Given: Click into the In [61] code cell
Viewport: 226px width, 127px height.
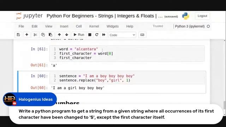Looking at the screenshot, I should coord(127,54).
